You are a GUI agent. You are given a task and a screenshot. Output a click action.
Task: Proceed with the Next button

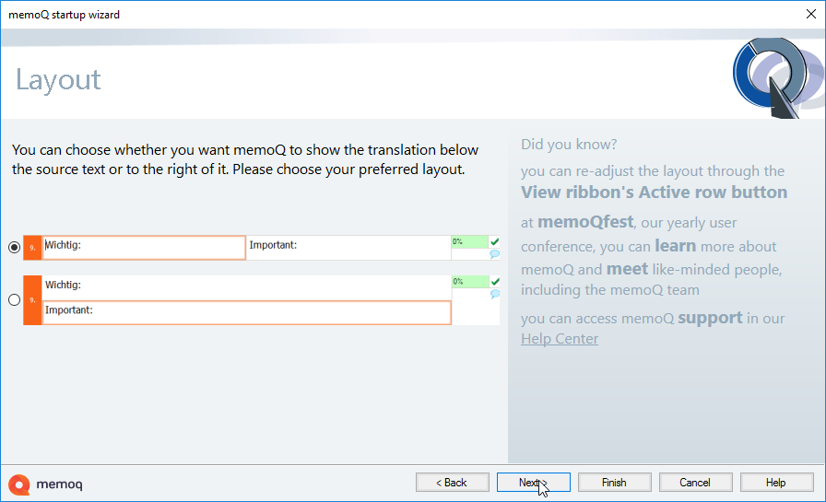pos(533,483)
